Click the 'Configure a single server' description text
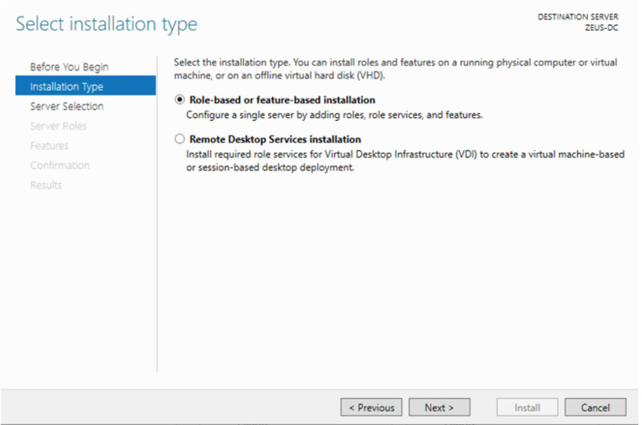 (334, 115)
